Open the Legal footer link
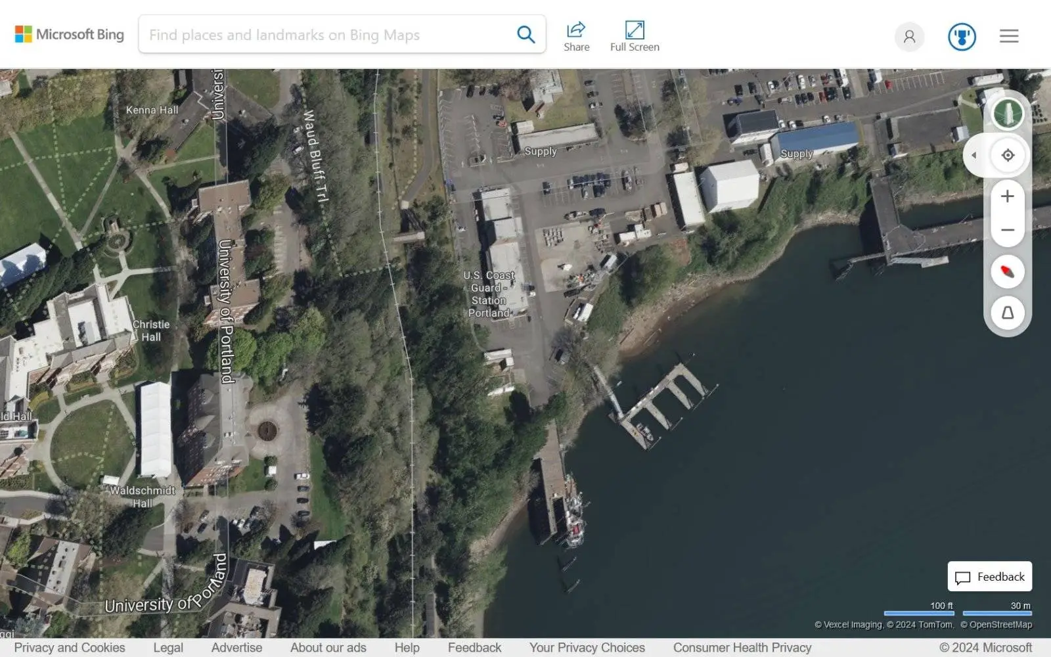 pos(168,648)
